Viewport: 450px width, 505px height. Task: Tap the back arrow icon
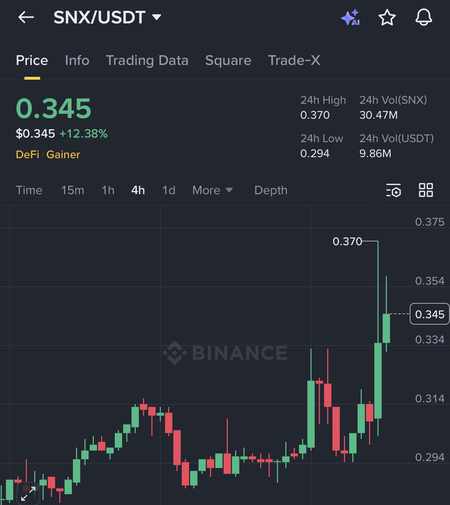pos(26,17)
